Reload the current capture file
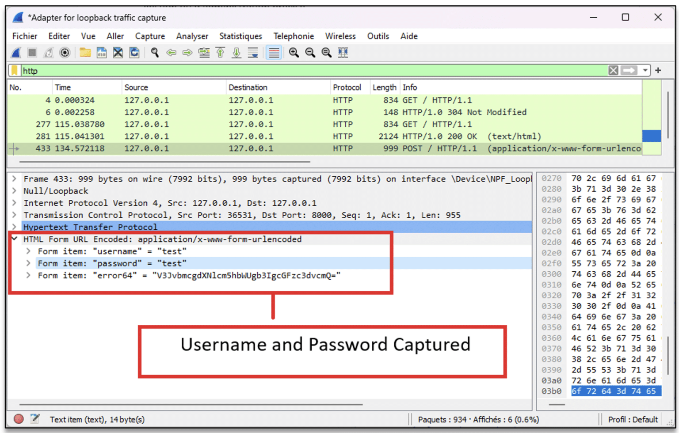679x433 pixels. click(134, 53)
